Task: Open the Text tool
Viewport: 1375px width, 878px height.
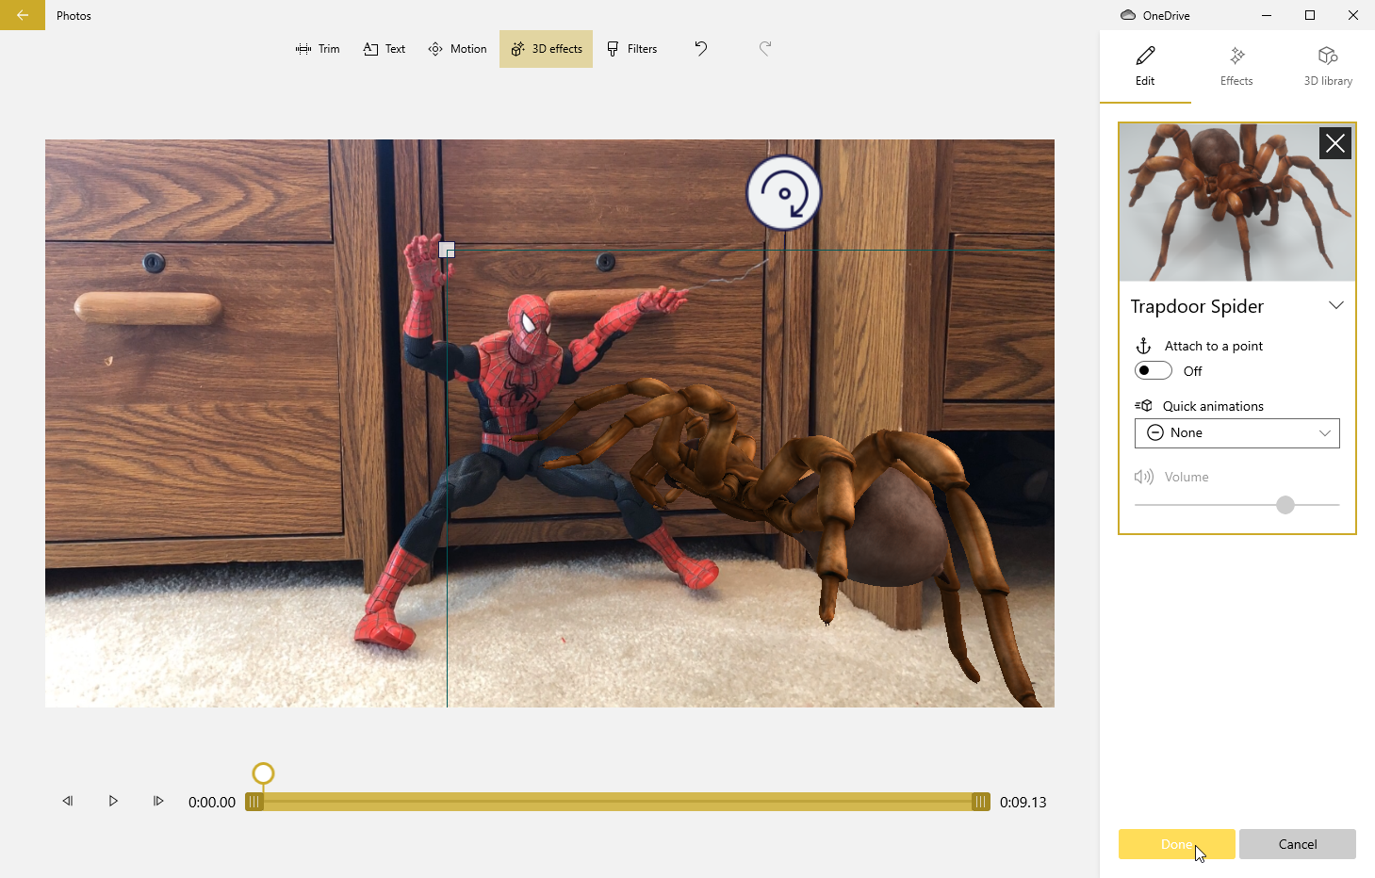Action: click(x=385, y=49)
